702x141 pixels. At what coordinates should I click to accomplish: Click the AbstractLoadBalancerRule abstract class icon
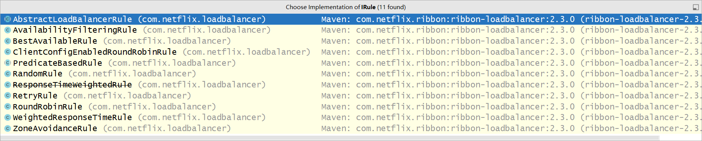coord(7,19)
